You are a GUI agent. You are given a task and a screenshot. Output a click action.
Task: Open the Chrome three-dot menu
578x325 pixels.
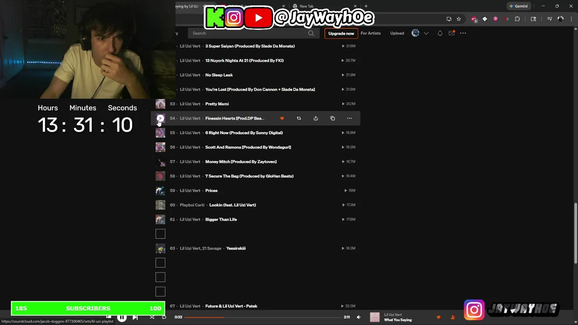571,19
